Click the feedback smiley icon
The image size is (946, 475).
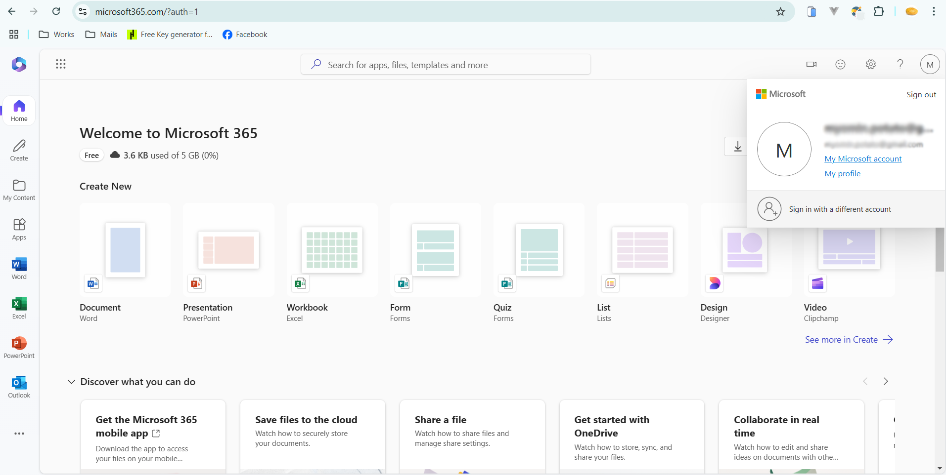[840, 64]
